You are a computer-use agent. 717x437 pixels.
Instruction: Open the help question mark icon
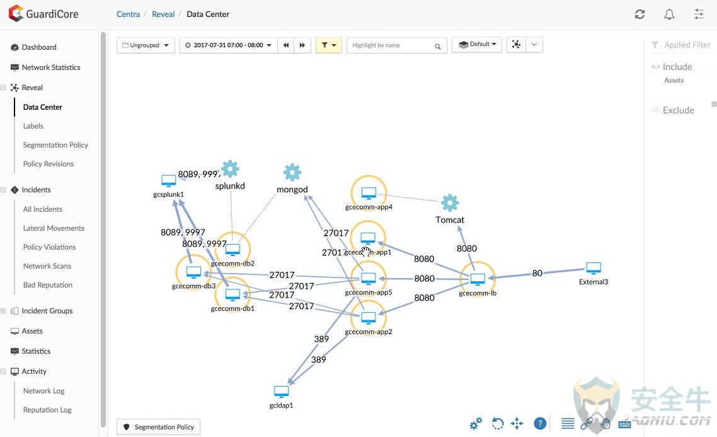coord(540,424)
